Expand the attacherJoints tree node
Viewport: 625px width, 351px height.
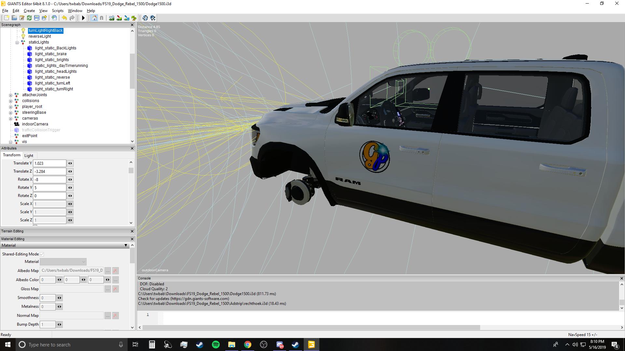(x=10, y=95)
